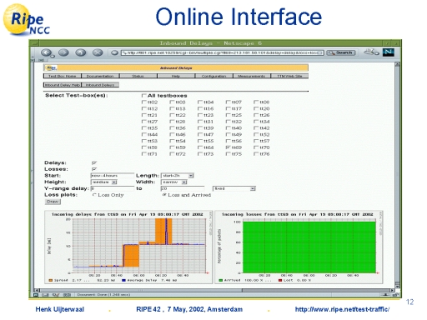
Task: Expand the Width narrow dropdown
Action: (174, 182)
